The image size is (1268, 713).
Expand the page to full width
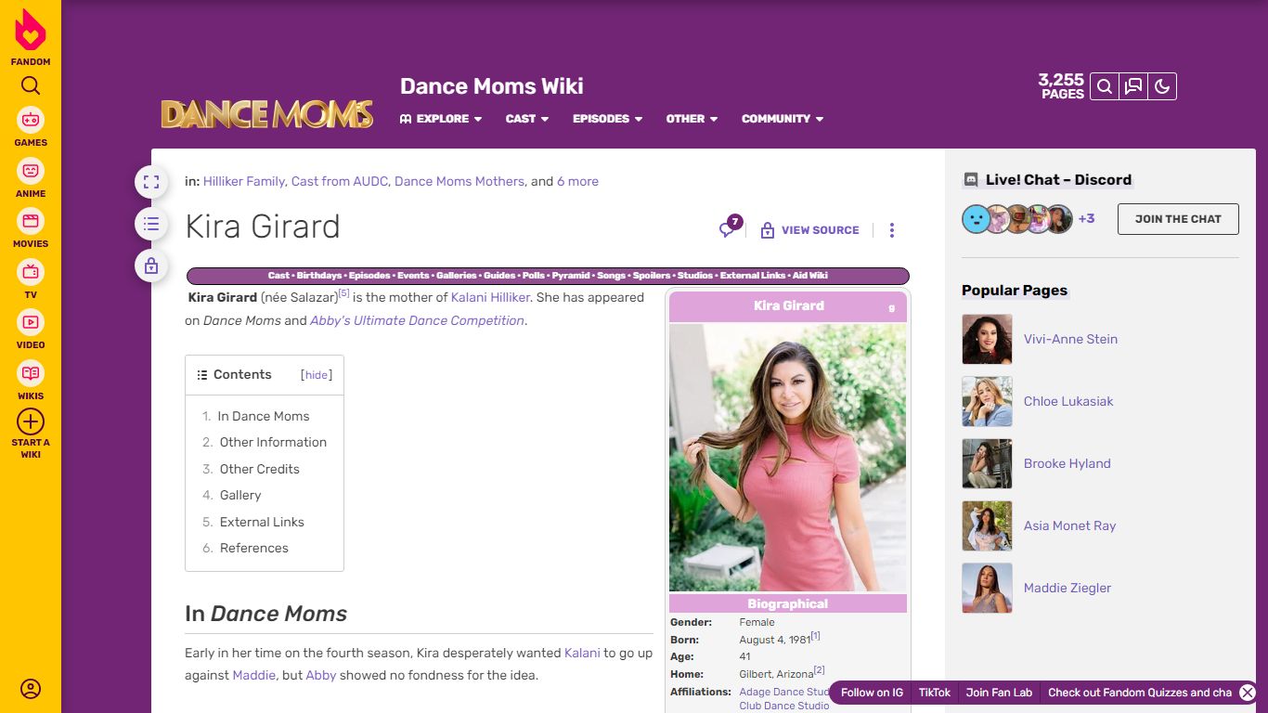tap(151, 182)
